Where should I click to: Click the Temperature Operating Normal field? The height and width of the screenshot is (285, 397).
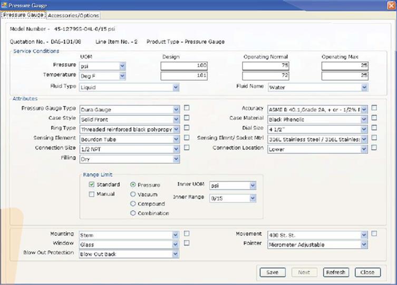coord(266,76)
